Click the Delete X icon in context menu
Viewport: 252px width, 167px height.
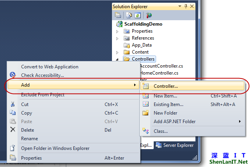[x=13, y=129]
